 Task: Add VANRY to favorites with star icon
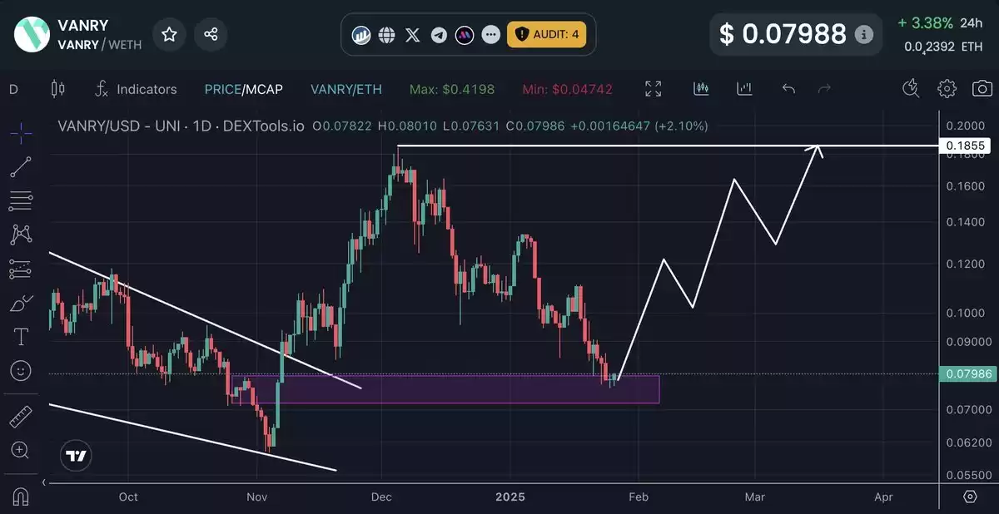(x=170, y=34)
